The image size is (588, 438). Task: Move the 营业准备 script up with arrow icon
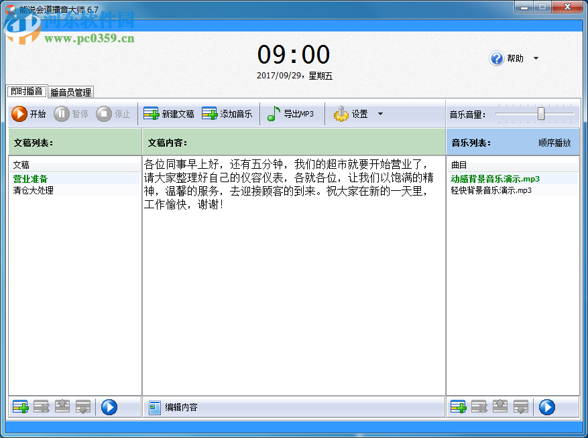(x=62, y=407)
